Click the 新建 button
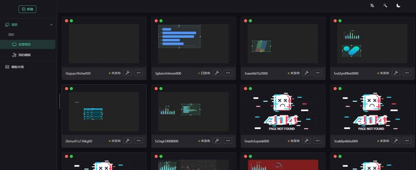 pyautogui.click(x=27, y=9)
